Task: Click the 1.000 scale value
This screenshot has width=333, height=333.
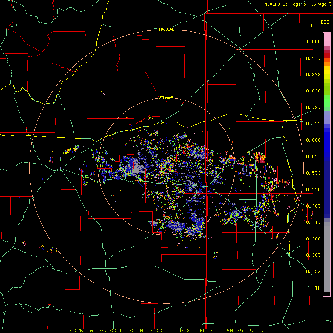Action: click(313, 41)
